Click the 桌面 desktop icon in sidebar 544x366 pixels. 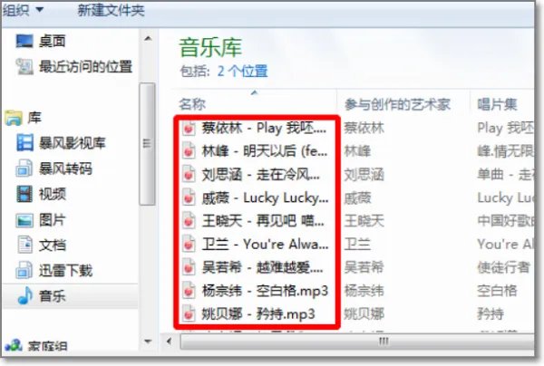tap(24, 41)
